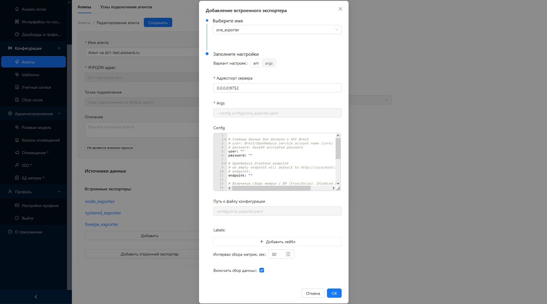
Task: Click the Config editor scroll-down arrow
Action: tap(338, 183)
